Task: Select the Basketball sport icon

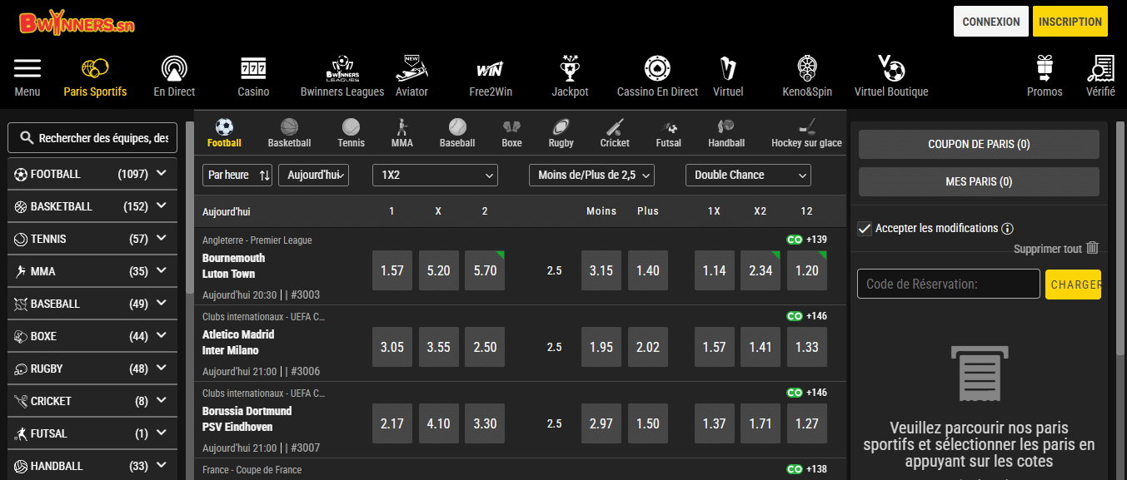Action: tap(289, 127)
